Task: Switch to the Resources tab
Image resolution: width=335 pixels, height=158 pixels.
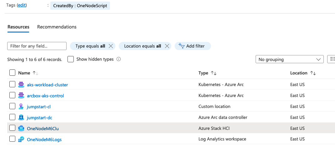Action: pos(18,27)
